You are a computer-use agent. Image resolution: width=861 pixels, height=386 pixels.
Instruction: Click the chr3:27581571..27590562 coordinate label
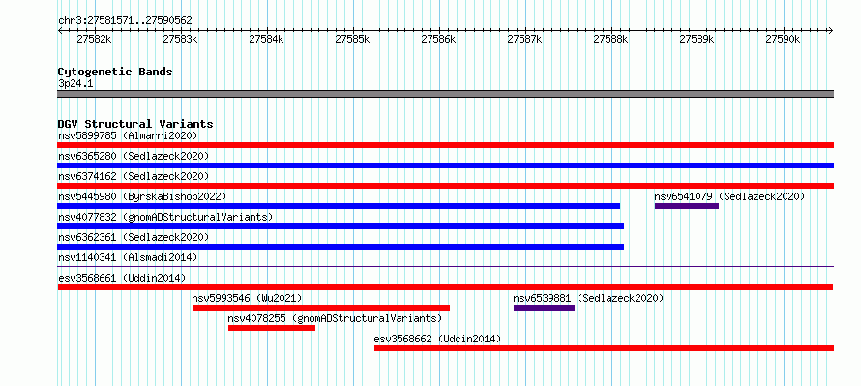coord(125,21)
